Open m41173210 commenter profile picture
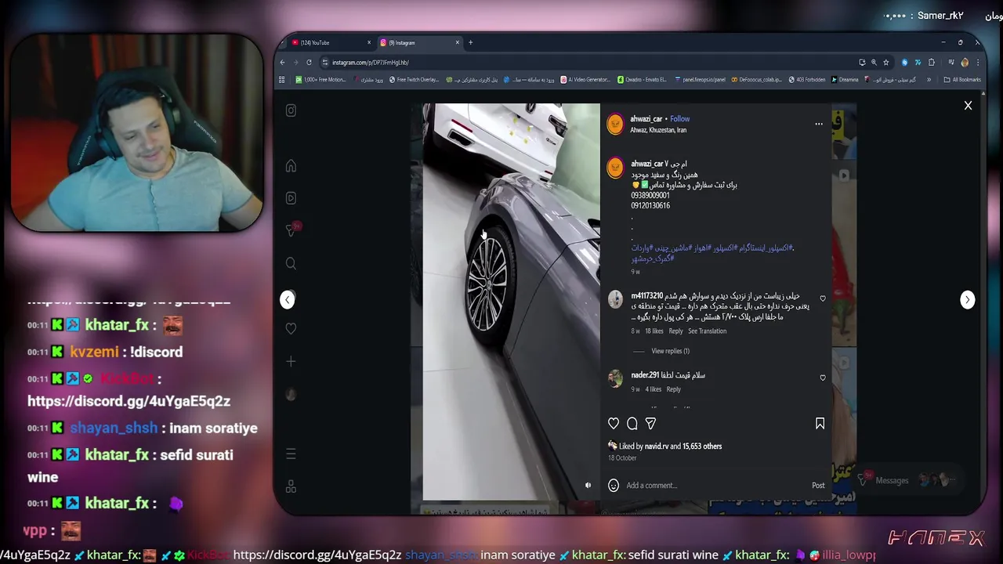This screenshot has height=564, width=1003. (615, 298)
